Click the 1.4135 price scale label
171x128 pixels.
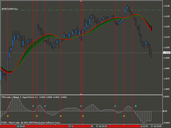tap(167, 16)
